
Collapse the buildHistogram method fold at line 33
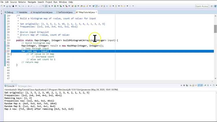point(10,40)
